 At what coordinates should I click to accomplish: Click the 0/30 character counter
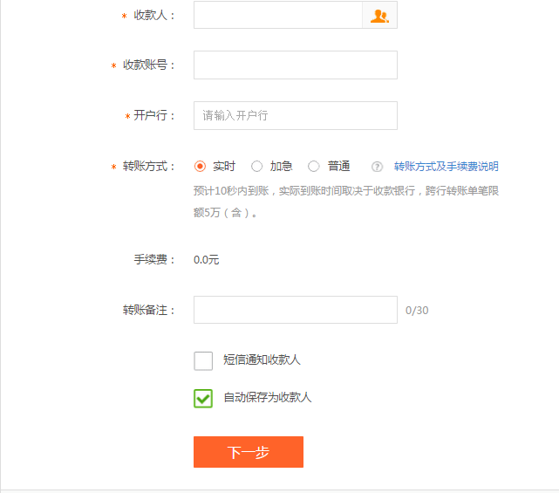click(417, 311)
